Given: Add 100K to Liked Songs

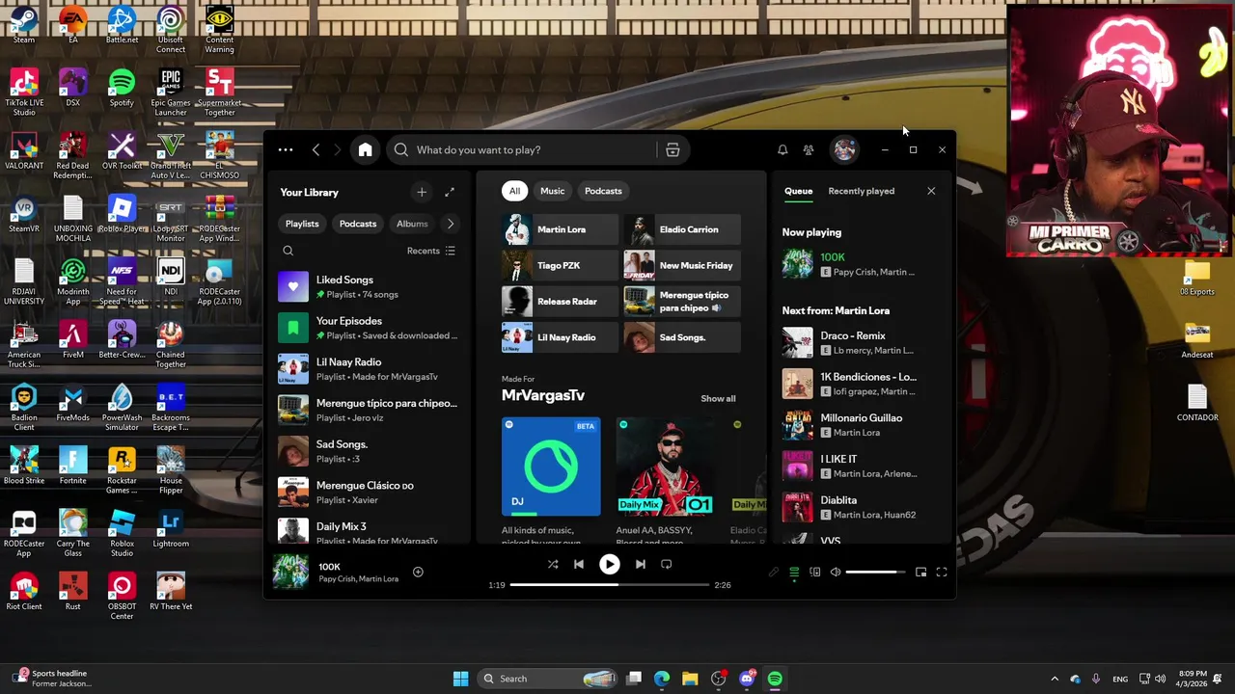Looking at the screenshot, I should [x=418, y=572].
